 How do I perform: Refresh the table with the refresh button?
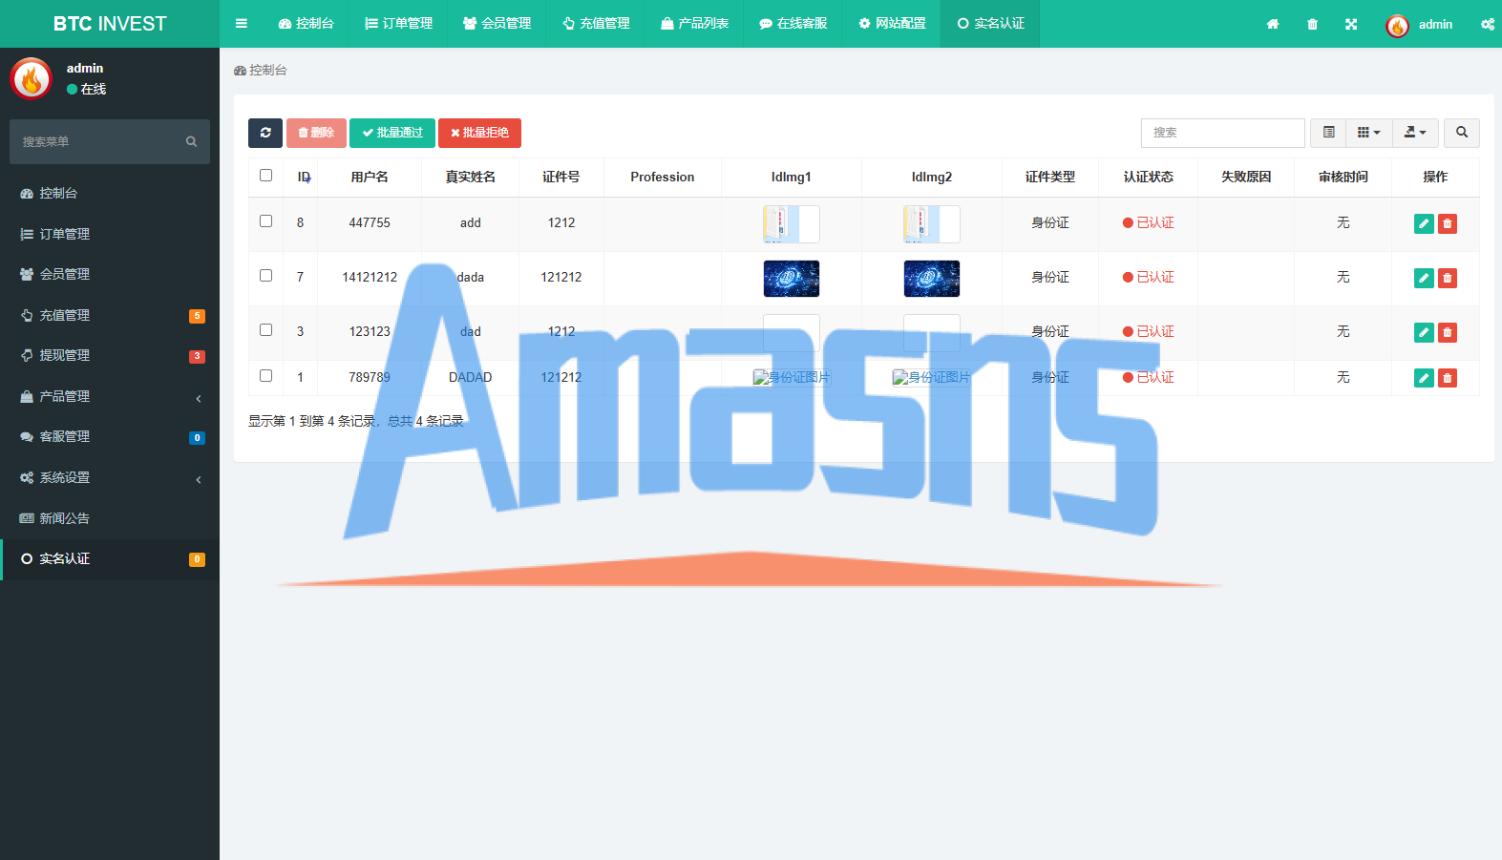pos(265,133)
